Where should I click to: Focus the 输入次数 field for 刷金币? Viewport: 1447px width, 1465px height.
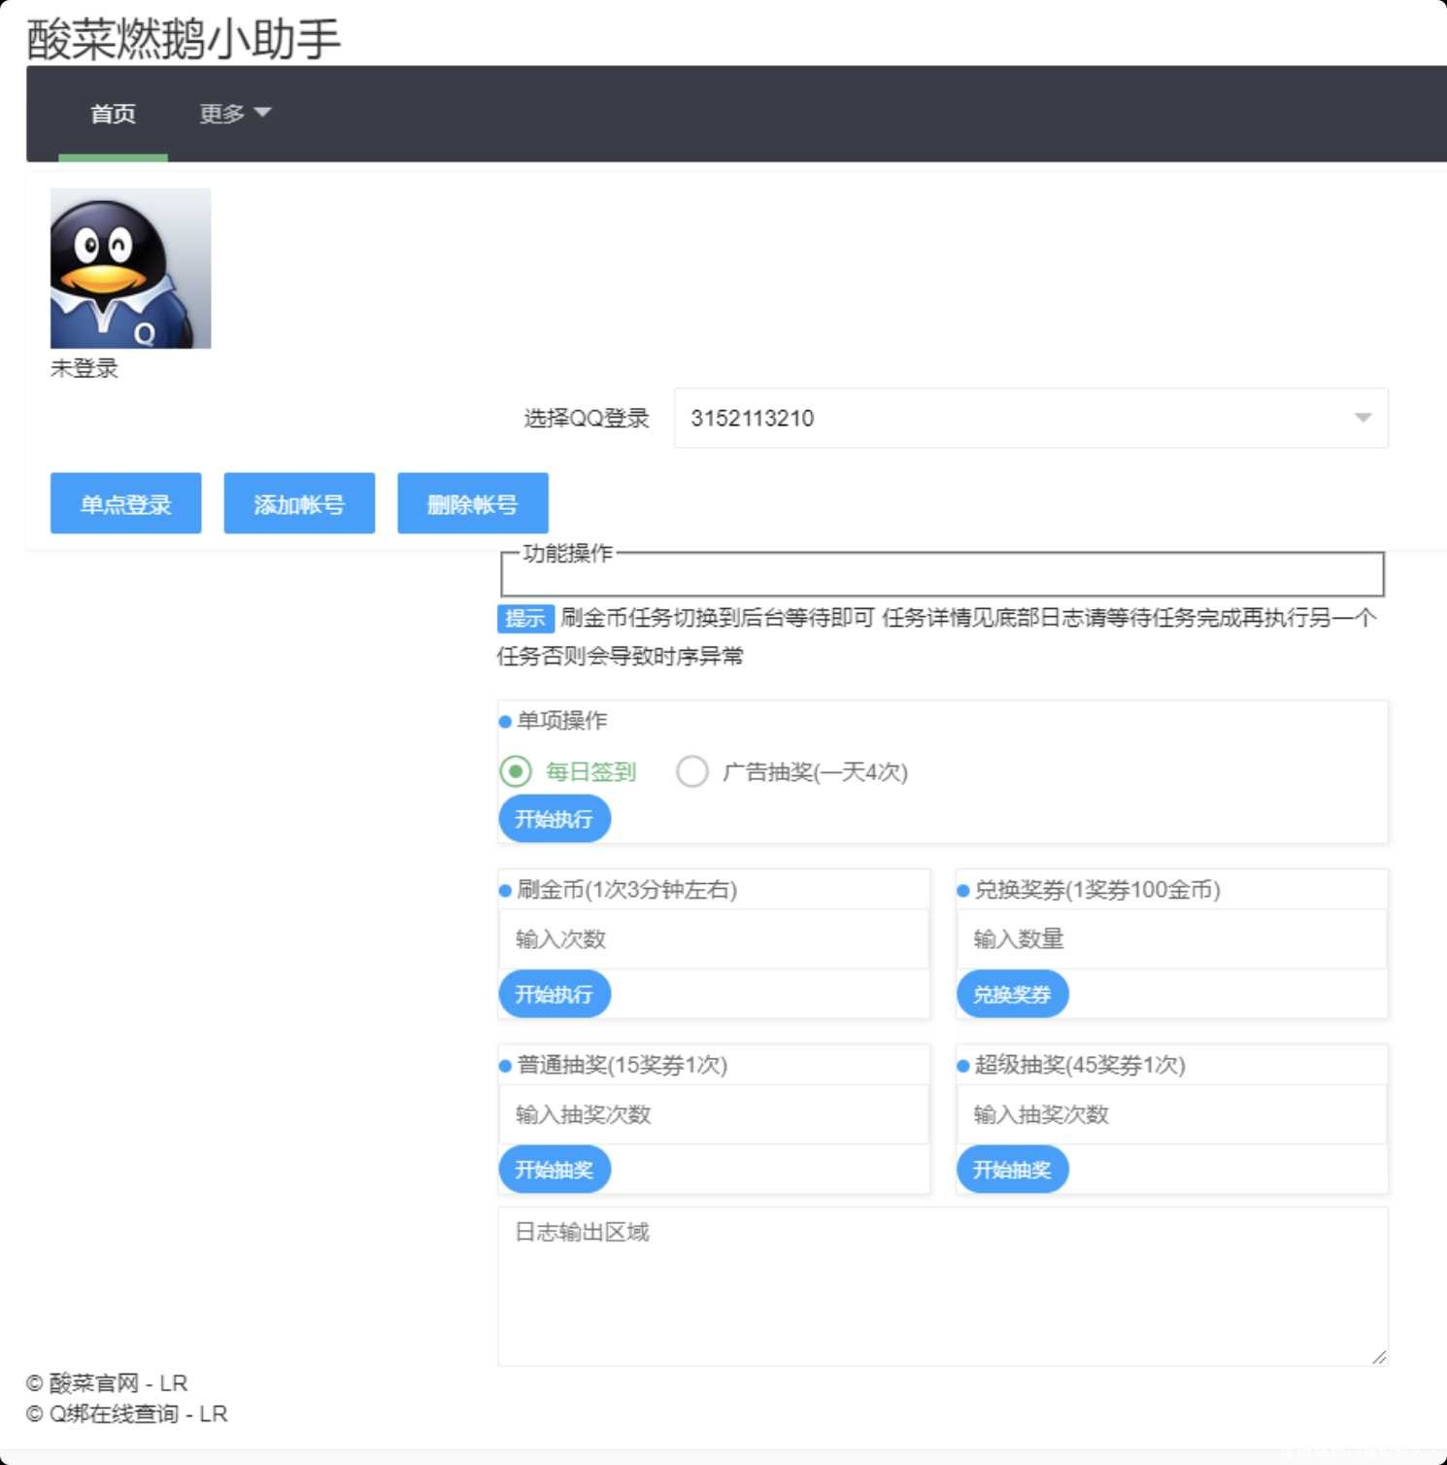point(714,939)
